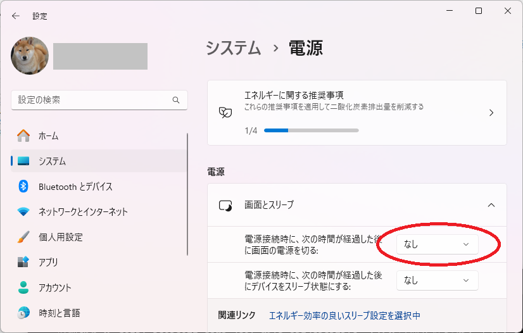This screenshot has width=523, height=333.
Task: Maximize the Settings window
Action: [479, 11]
